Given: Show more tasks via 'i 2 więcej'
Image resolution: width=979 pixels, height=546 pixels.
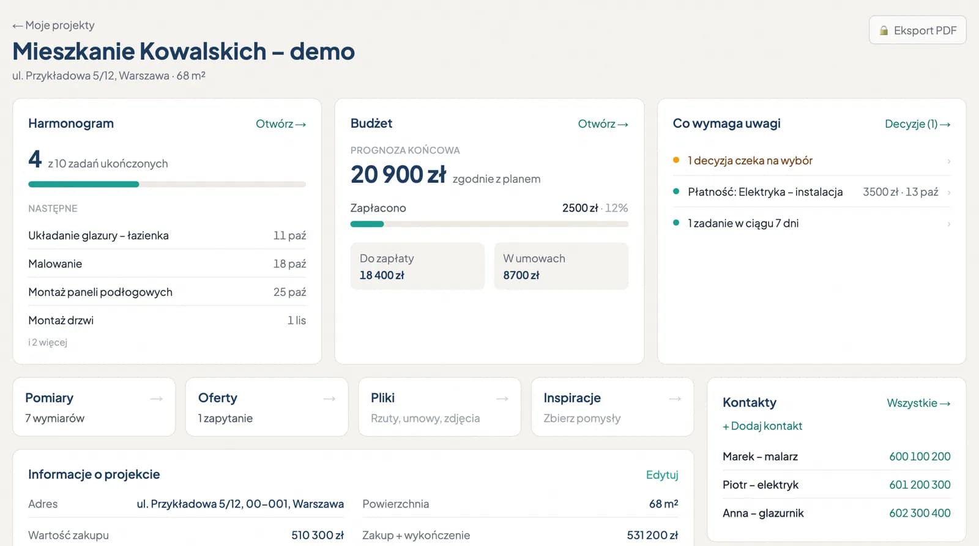Looking at the screenshot, I should click(48, 342).
